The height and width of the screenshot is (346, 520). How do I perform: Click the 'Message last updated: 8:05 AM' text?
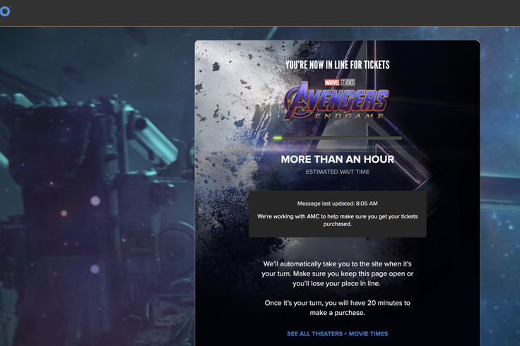click(337, 204)
